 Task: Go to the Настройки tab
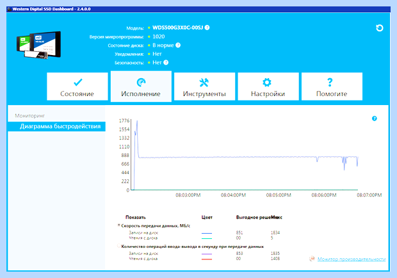tap(268, 86)
